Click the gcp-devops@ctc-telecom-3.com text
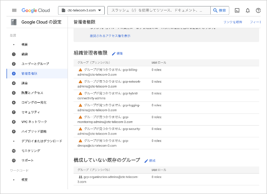 [x=103, y=143]
